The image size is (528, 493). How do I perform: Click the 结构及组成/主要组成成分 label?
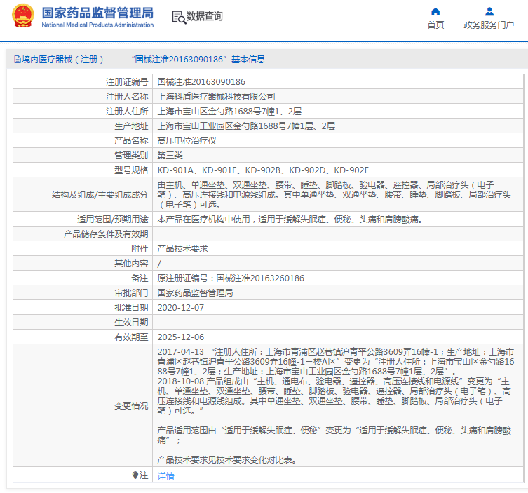[100, 195]
